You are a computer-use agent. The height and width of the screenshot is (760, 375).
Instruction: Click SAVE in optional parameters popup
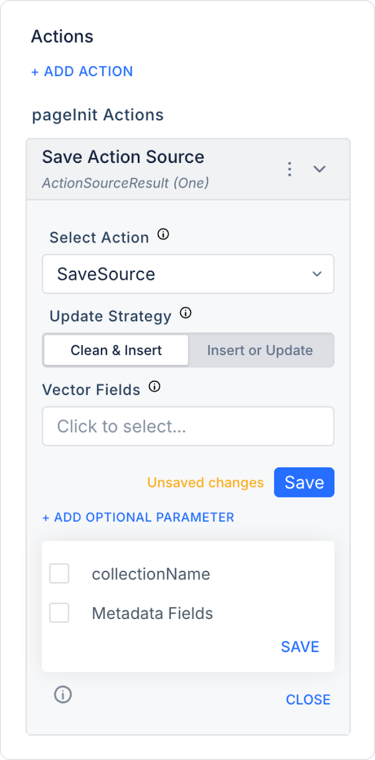coord(300,646)
